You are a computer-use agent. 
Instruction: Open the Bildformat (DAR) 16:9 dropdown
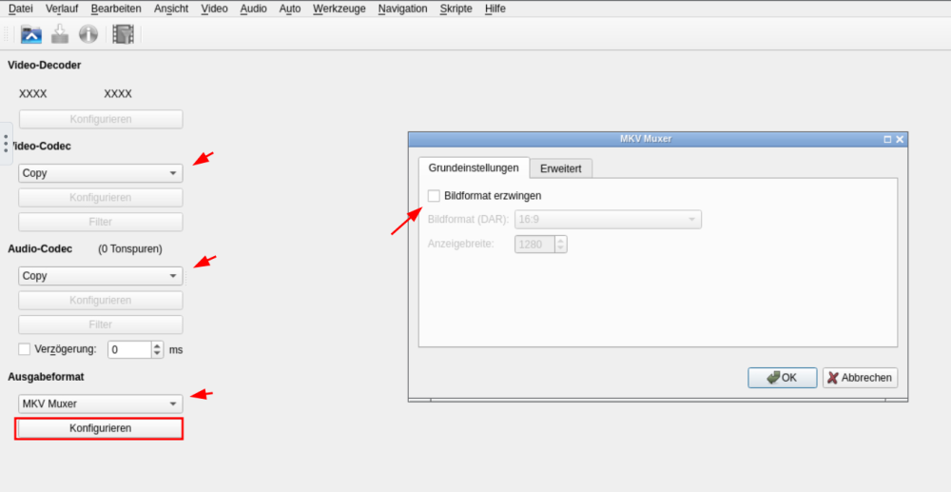[x=609, y=220]
